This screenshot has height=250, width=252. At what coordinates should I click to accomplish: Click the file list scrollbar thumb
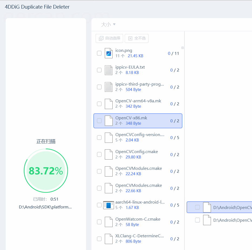click(182, 48)
